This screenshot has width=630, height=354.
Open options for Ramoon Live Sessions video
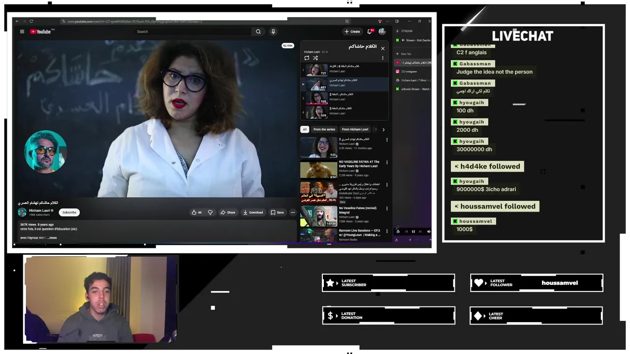pos(387,231)
